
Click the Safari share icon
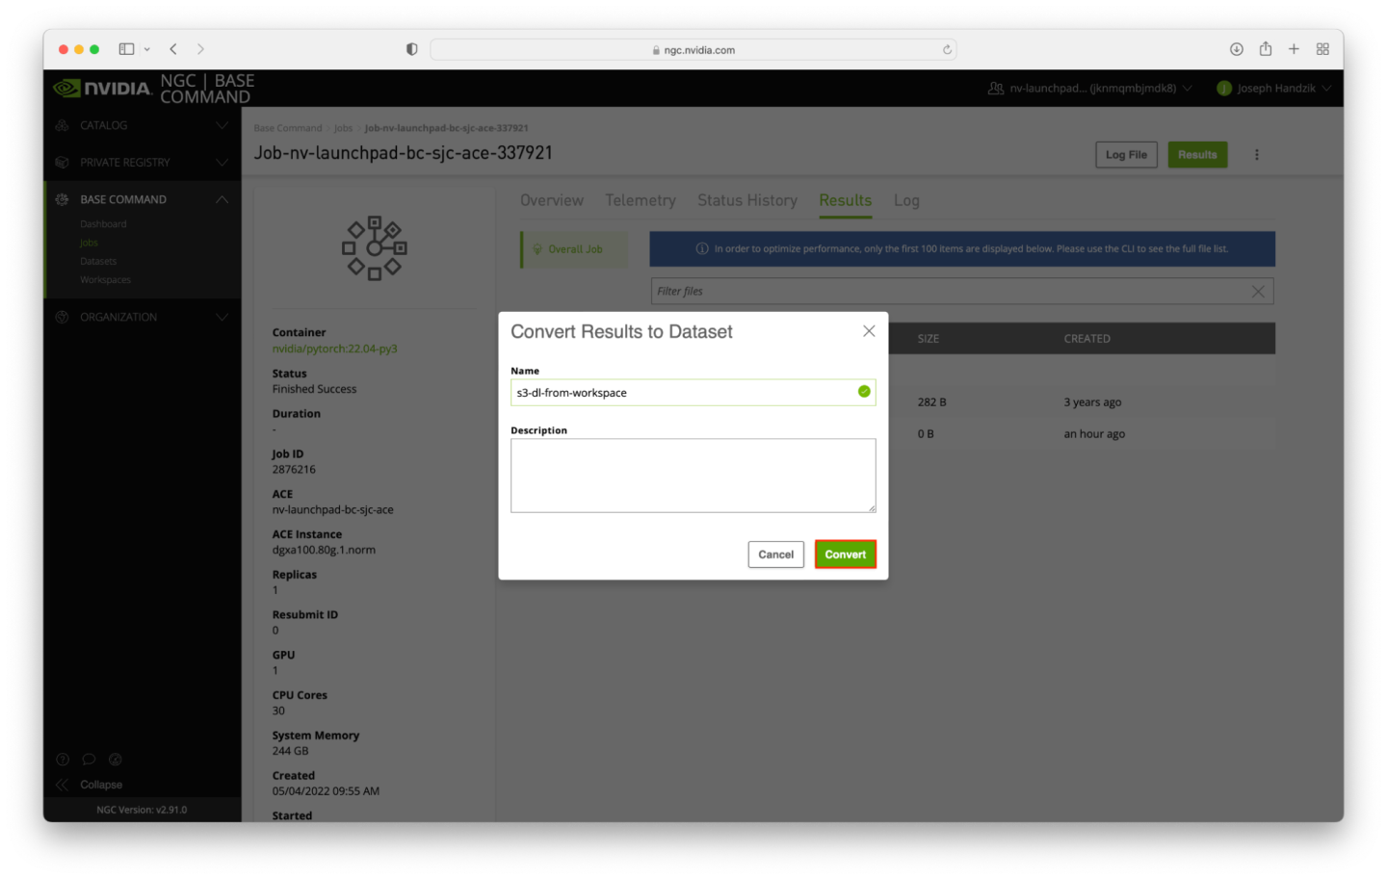(1265, 49)
